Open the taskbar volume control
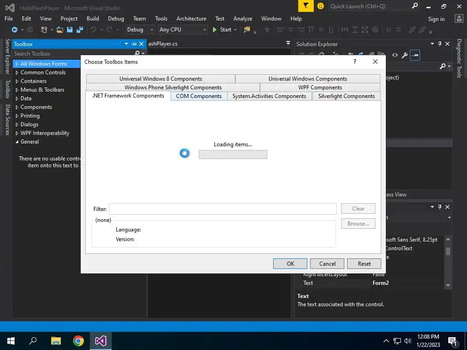This screenshot has height=350, width=467. (x=408, y=341)
